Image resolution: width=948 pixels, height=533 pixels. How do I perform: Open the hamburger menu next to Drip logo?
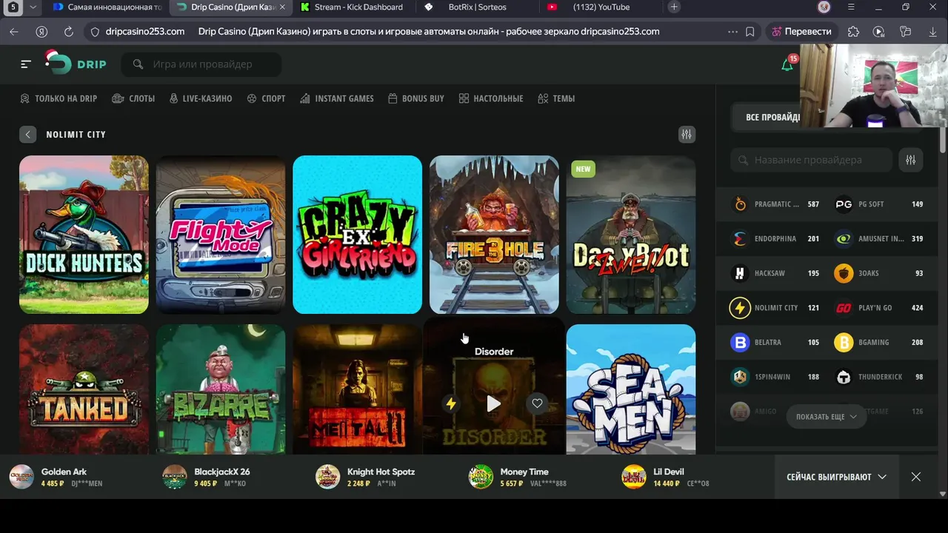coord(26,64)
